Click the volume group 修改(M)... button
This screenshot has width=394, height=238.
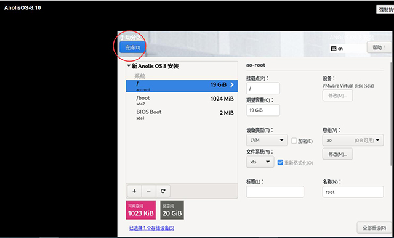(x=337, y=154)
